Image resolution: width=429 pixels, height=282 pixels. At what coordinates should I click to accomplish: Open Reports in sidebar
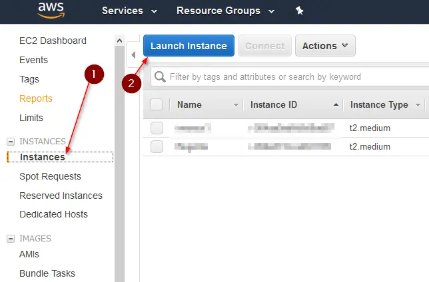click(36, 98)
